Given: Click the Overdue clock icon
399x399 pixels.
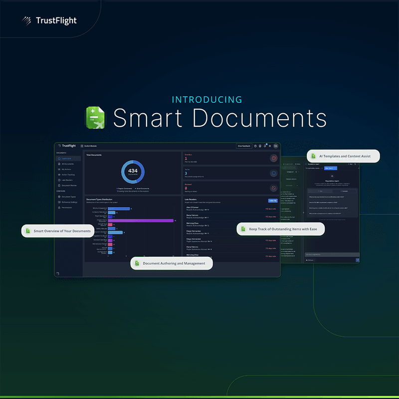Looking at the screenshot, I should point(273,158).
